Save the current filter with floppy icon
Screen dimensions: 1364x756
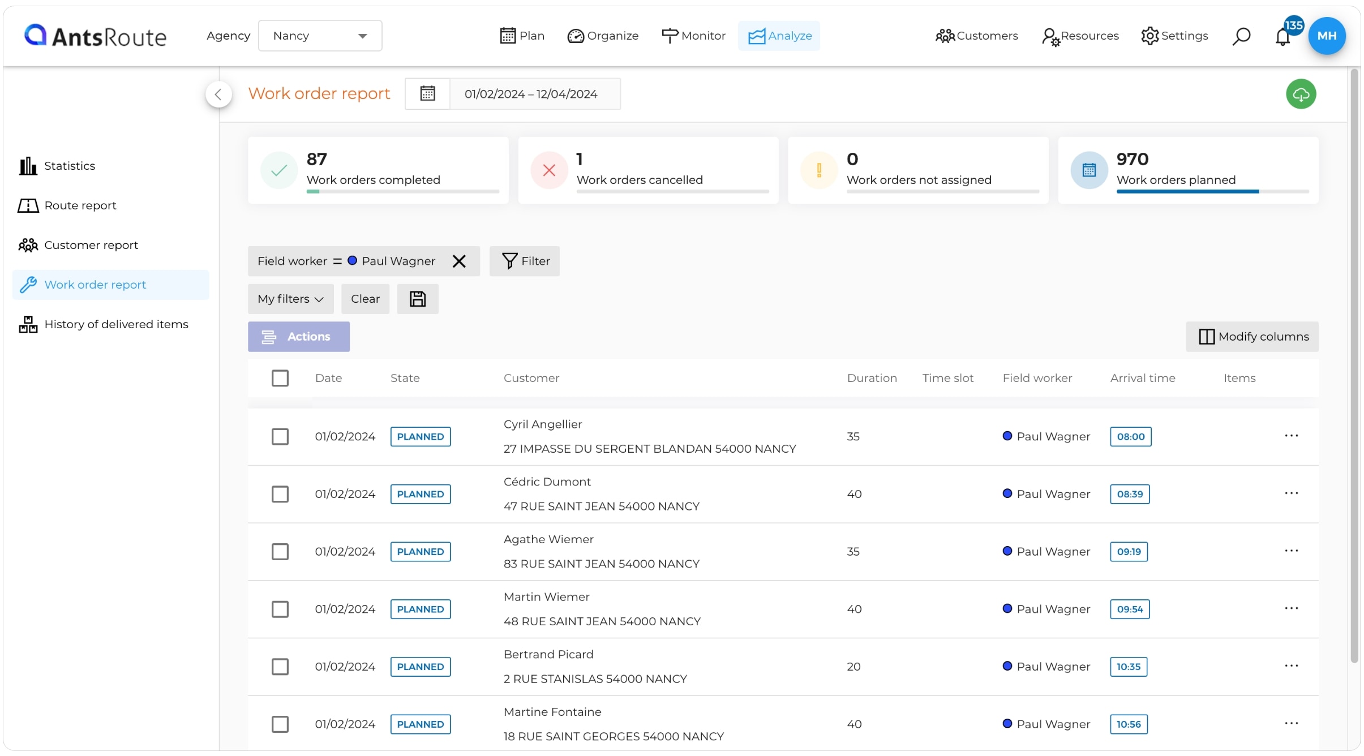point(418,299)
